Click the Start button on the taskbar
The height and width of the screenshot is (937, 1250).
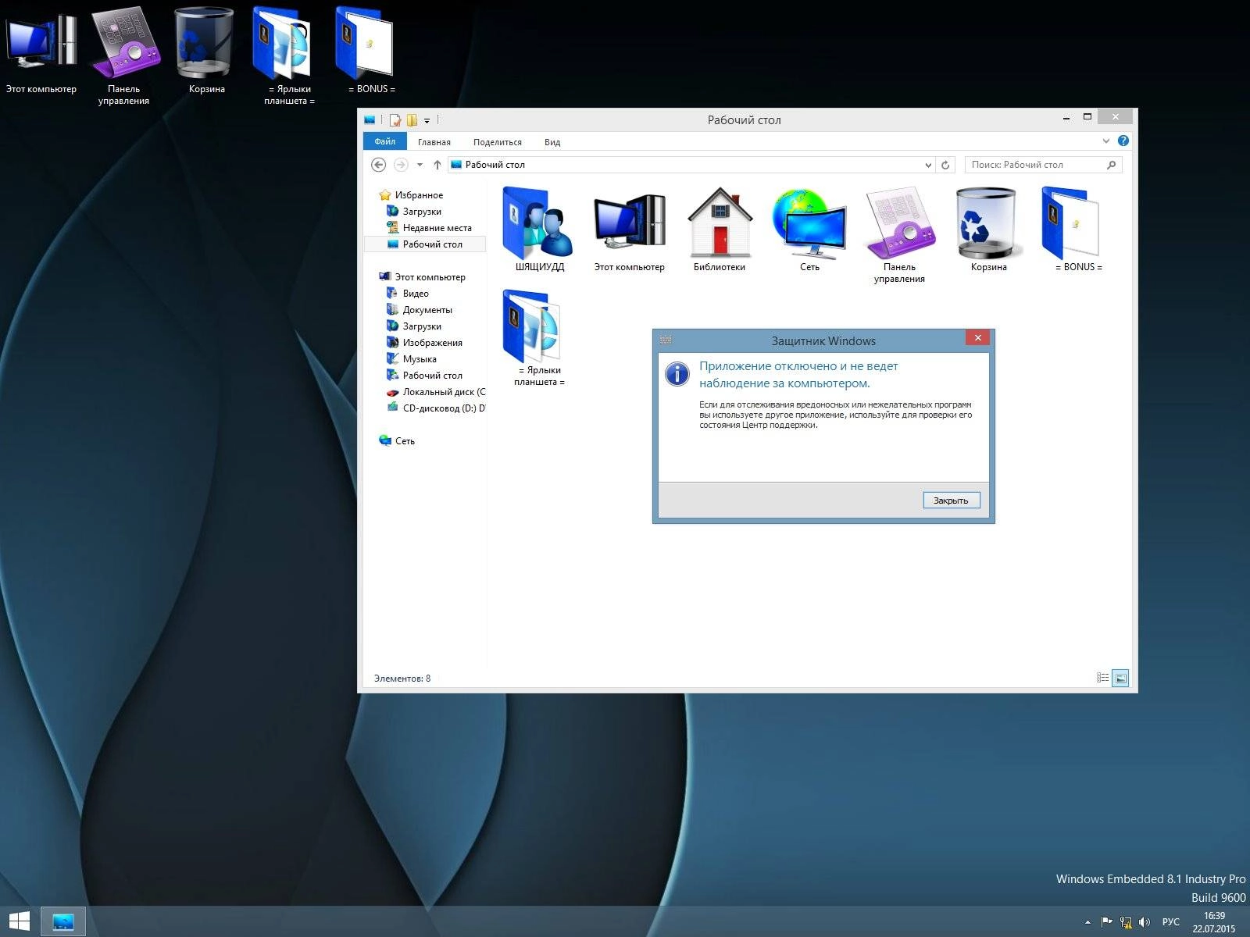pos(19,921)
